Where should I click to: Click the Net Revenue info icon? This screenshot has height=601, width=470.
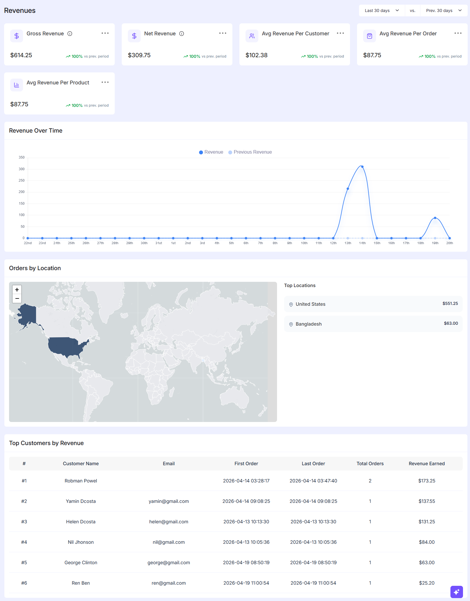(x=182, y=34)
